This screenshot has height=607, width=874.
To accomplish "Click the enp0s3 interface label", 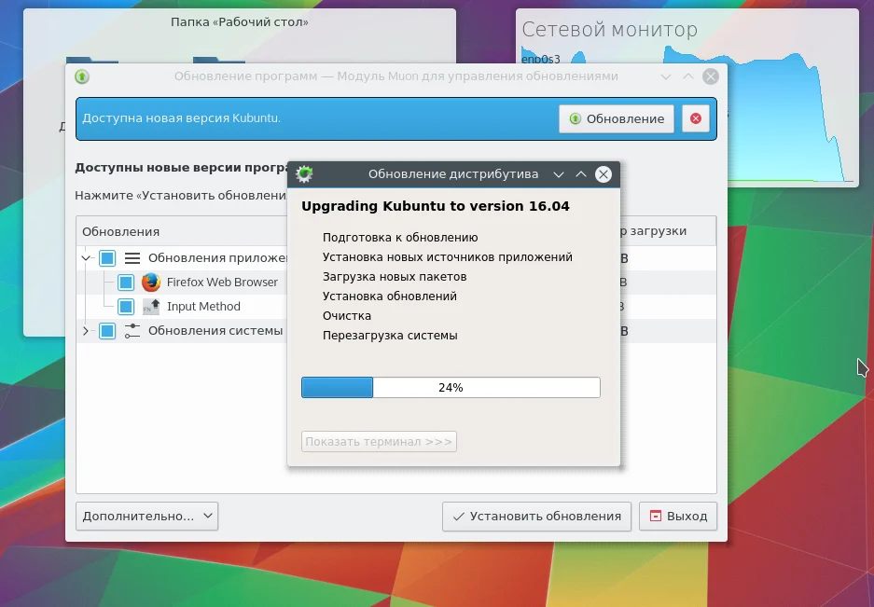I will (x=541, y=59).
